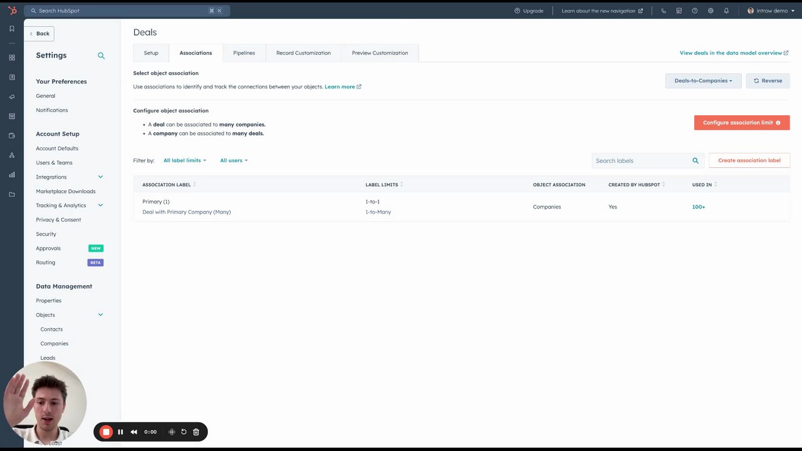The image size is (802, 451).
Task: Open General preferences
Action: (46, 96)
